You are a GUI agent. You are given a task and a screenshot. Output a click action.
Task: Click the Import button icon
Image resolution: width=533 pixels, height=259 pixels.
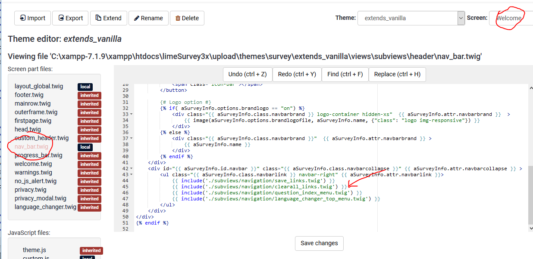pyautogui.click(x=22, y=18)
